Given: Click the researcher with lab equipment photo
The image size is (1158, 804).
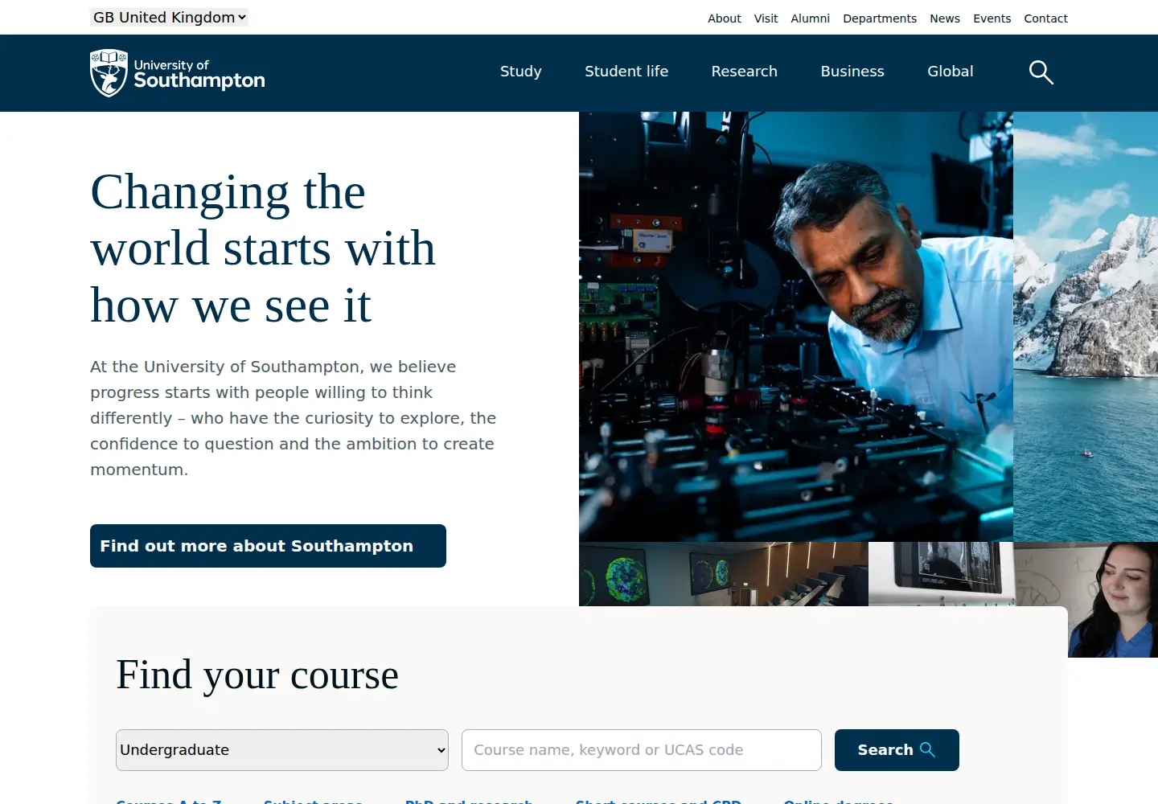Looking at the screenshot, I should [796, 326].
